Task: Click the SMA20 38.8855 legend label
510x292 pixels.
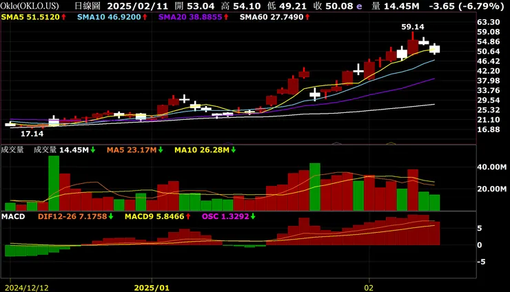Action: [190, 17]
